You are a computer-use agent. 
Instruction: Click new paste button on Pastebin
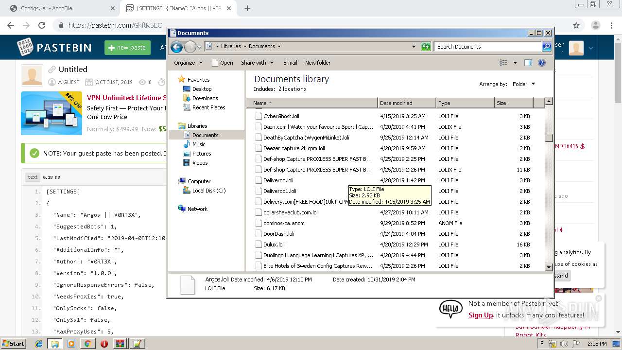pyautogui.click(x=127, y=48)
